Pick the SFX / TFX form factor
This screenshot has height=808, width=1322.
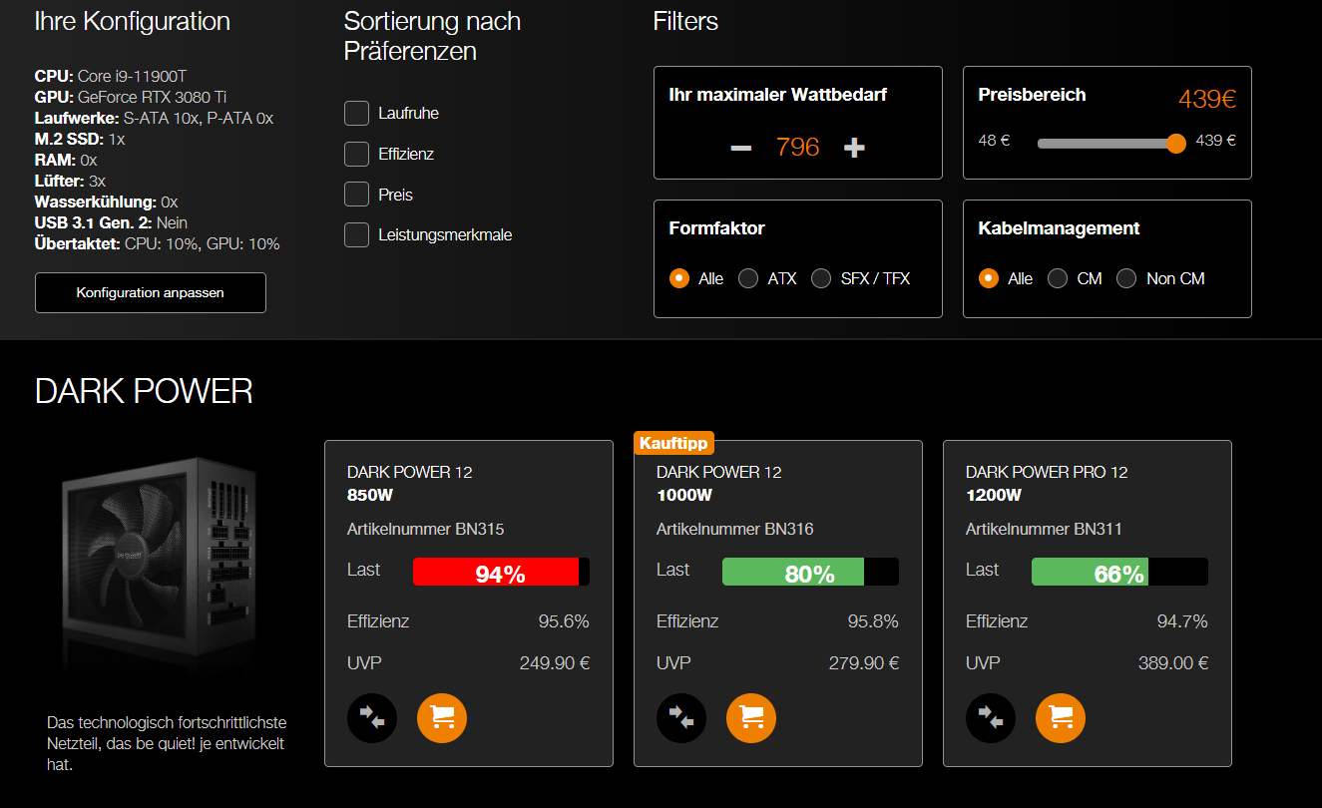click(x=821, y=278)
